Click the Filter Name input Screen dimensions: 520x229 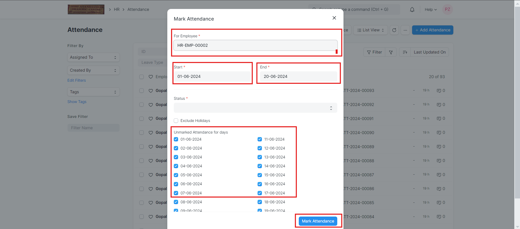(x=94, y=128)
